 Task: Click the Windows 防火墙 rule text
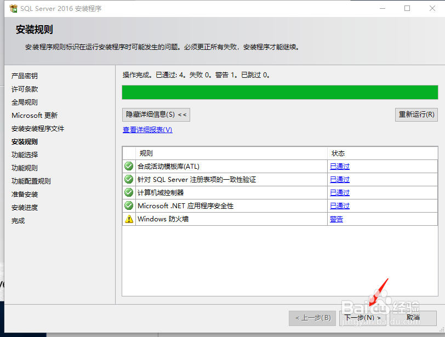point(163,219)
